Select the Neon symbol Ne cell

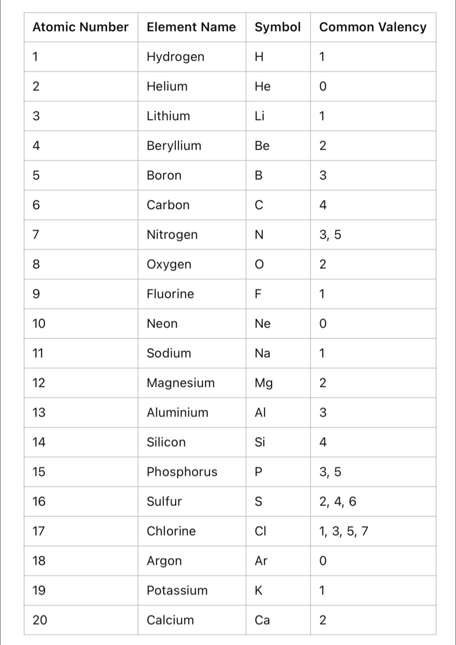click(x=278, y=324)
